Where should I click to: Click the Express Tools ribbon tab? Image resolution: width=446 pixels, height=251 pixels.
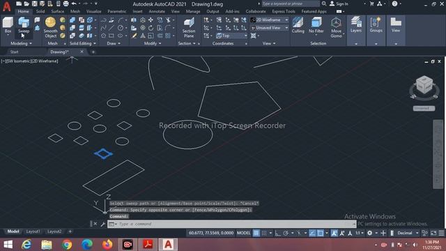(x=284, y=11)
